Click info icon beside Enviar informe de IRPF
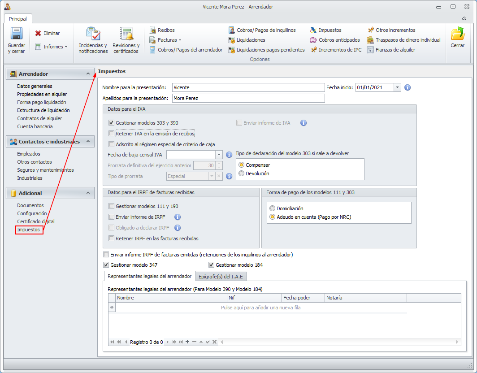Screen dimensions: 477x373 [178, 217]
